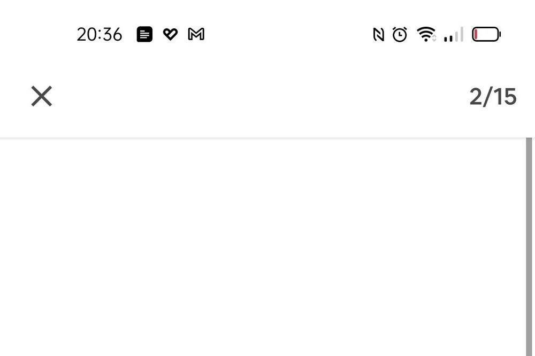Tap the heart health notification icon
The width and height of the screenshot is (535, 356).
pyautogui.click(x=170, y=35)
